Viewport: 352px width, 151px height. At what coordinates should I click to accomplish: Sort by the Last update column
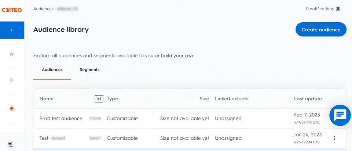(x=308, y=99)
